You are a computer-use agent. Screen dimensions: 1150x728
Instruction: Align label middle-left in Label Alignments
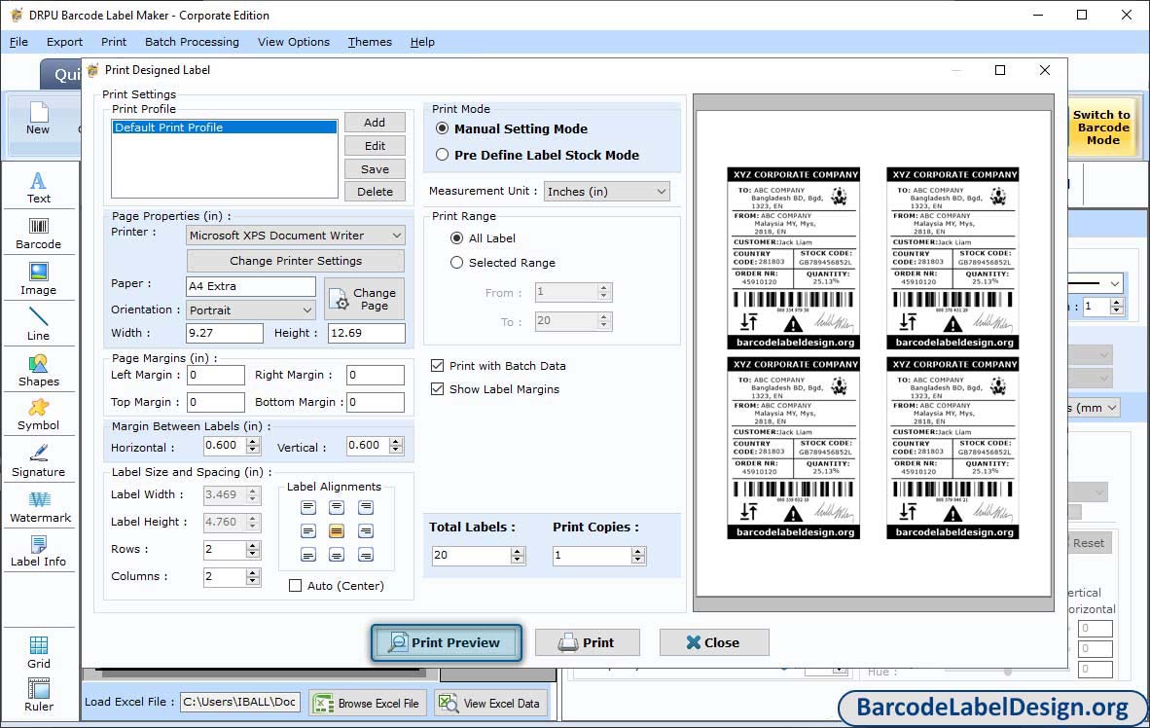coord(308,530)
